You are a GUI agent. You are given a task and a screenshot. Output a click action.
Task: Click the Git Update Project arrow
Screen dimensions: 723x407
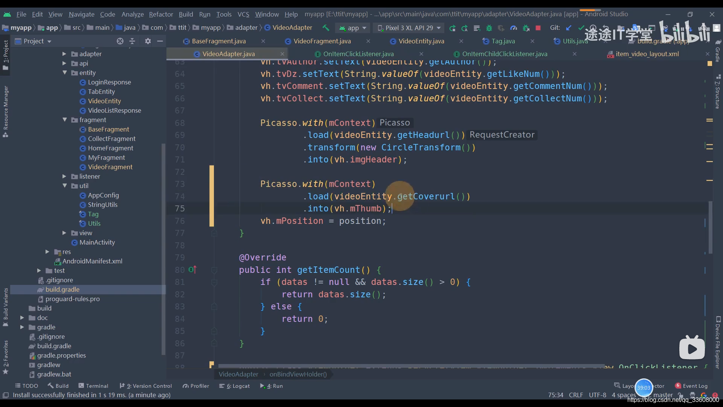pos(569,28)
